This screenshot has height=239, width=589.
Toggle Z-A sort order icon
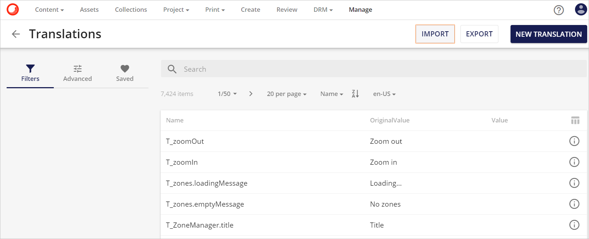355,94
